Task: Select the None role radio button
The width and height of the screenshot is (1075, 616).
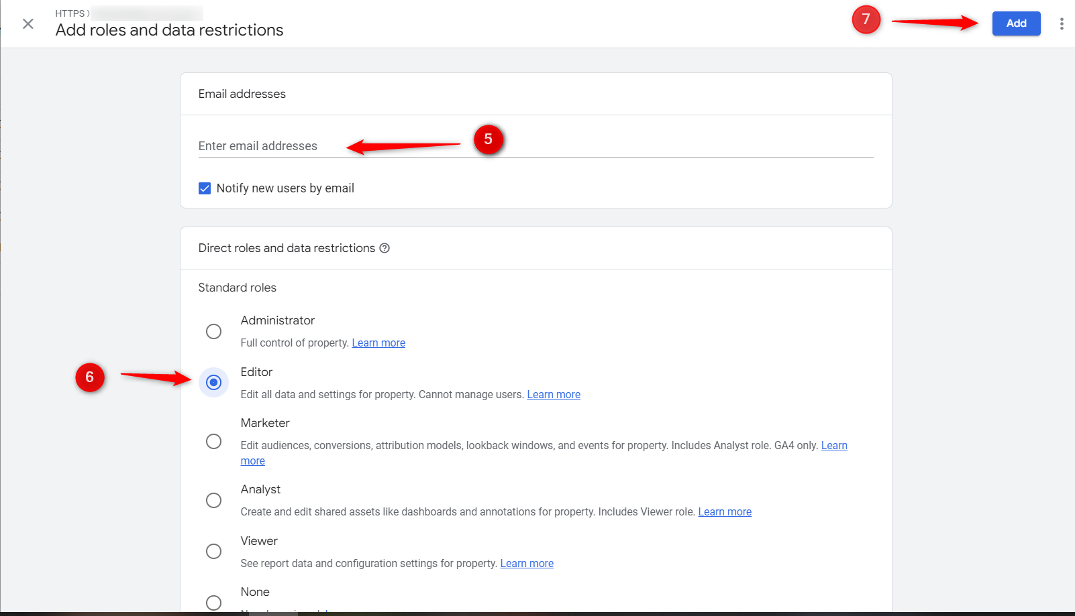Action: click(213, 602)
